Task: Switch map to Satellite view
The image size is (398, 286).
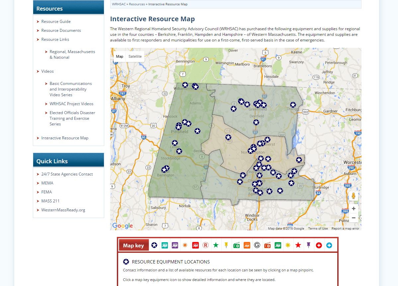Action: [135, 56]
